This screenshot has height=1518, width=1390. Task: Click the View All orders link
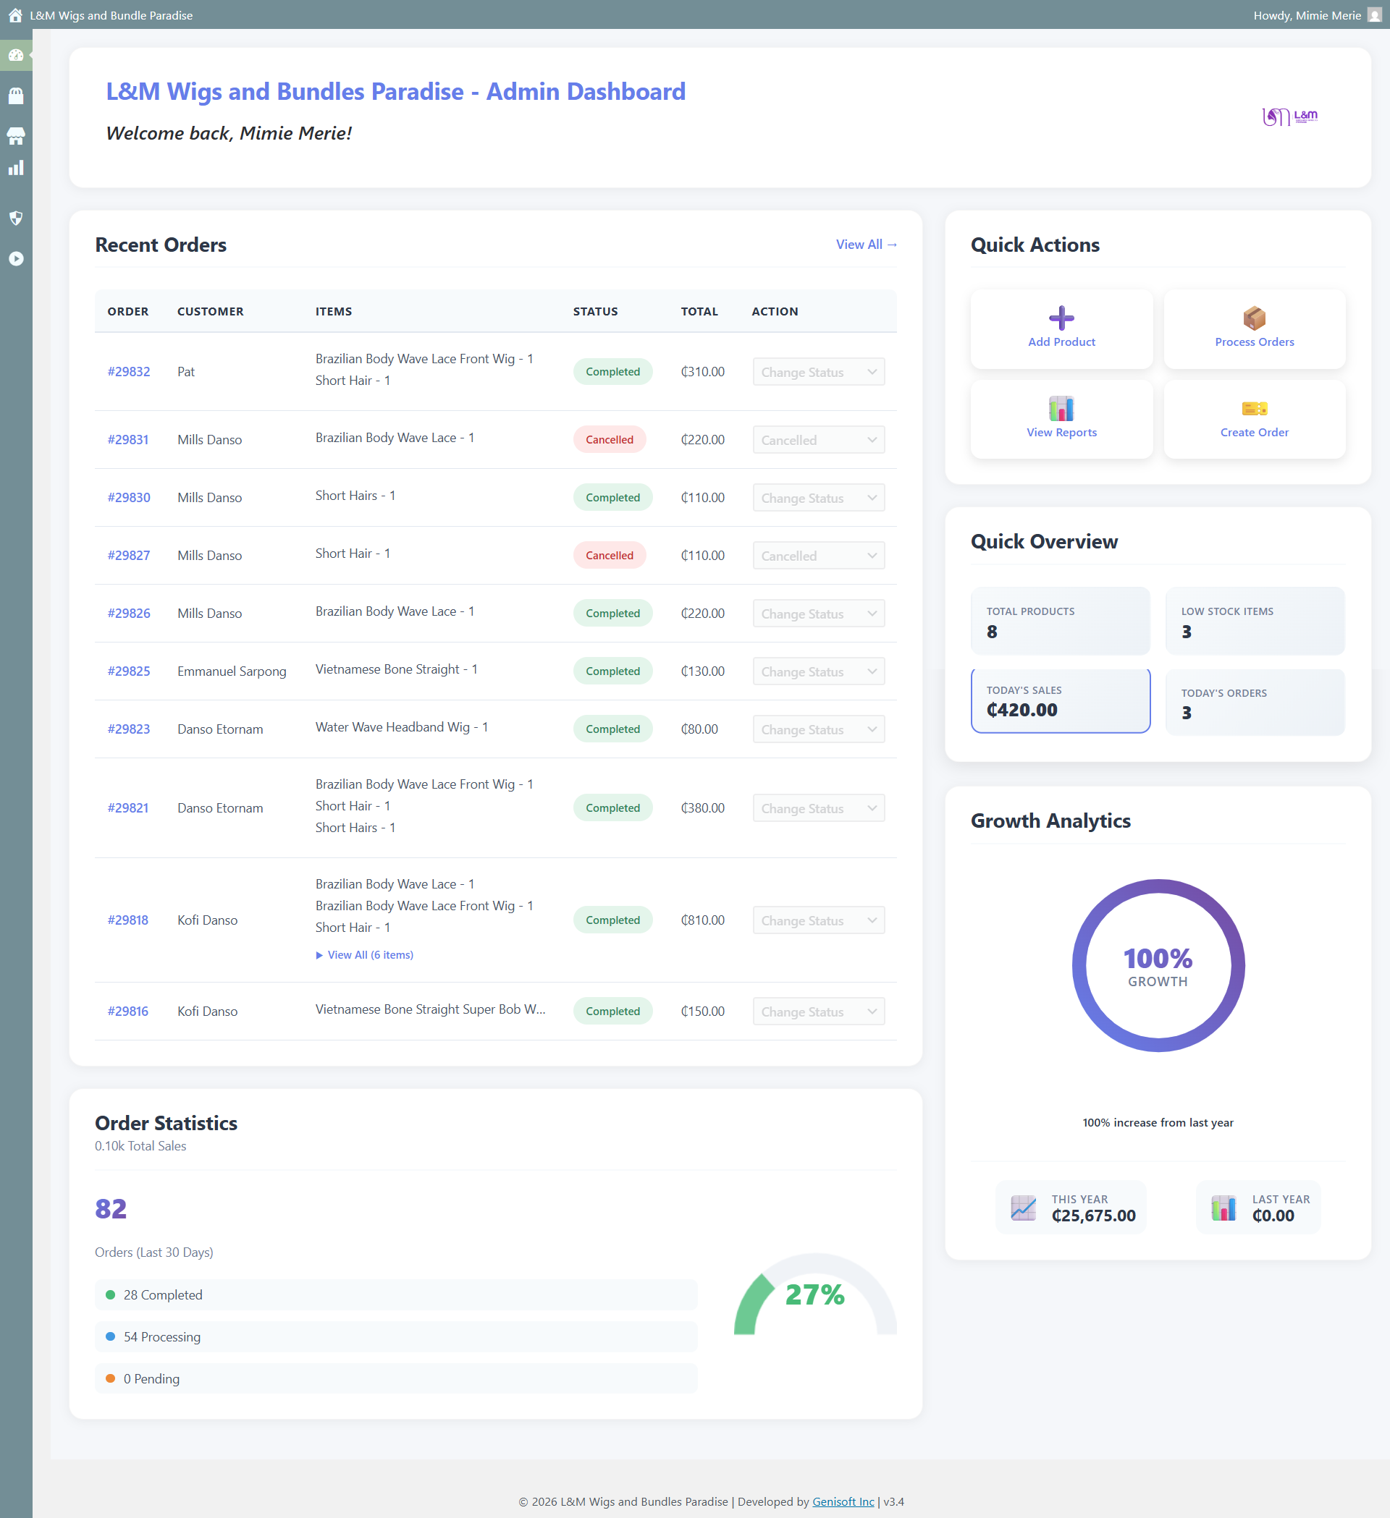tap(866, 245)
